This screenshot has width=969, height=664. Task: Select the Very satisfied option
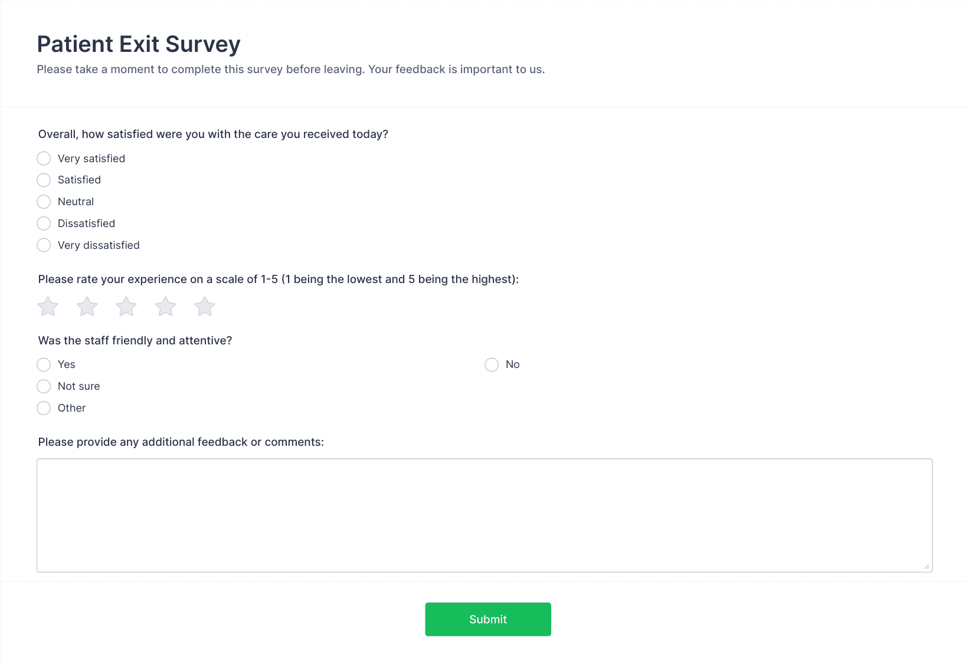(44, 158)
